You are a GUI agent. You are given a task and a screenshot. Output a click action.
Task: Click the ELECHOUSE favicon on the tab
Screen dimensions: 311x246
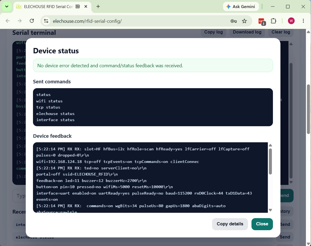click(x=19, y=6)
